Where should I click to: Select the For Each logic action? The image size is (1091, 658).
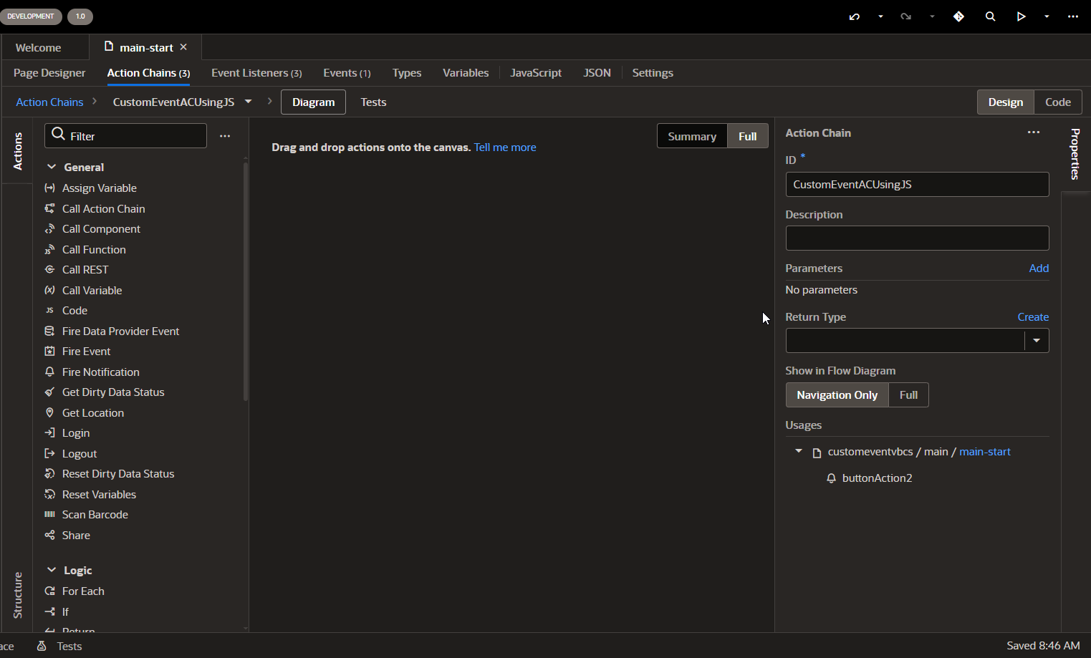click(x=83, y=591)
